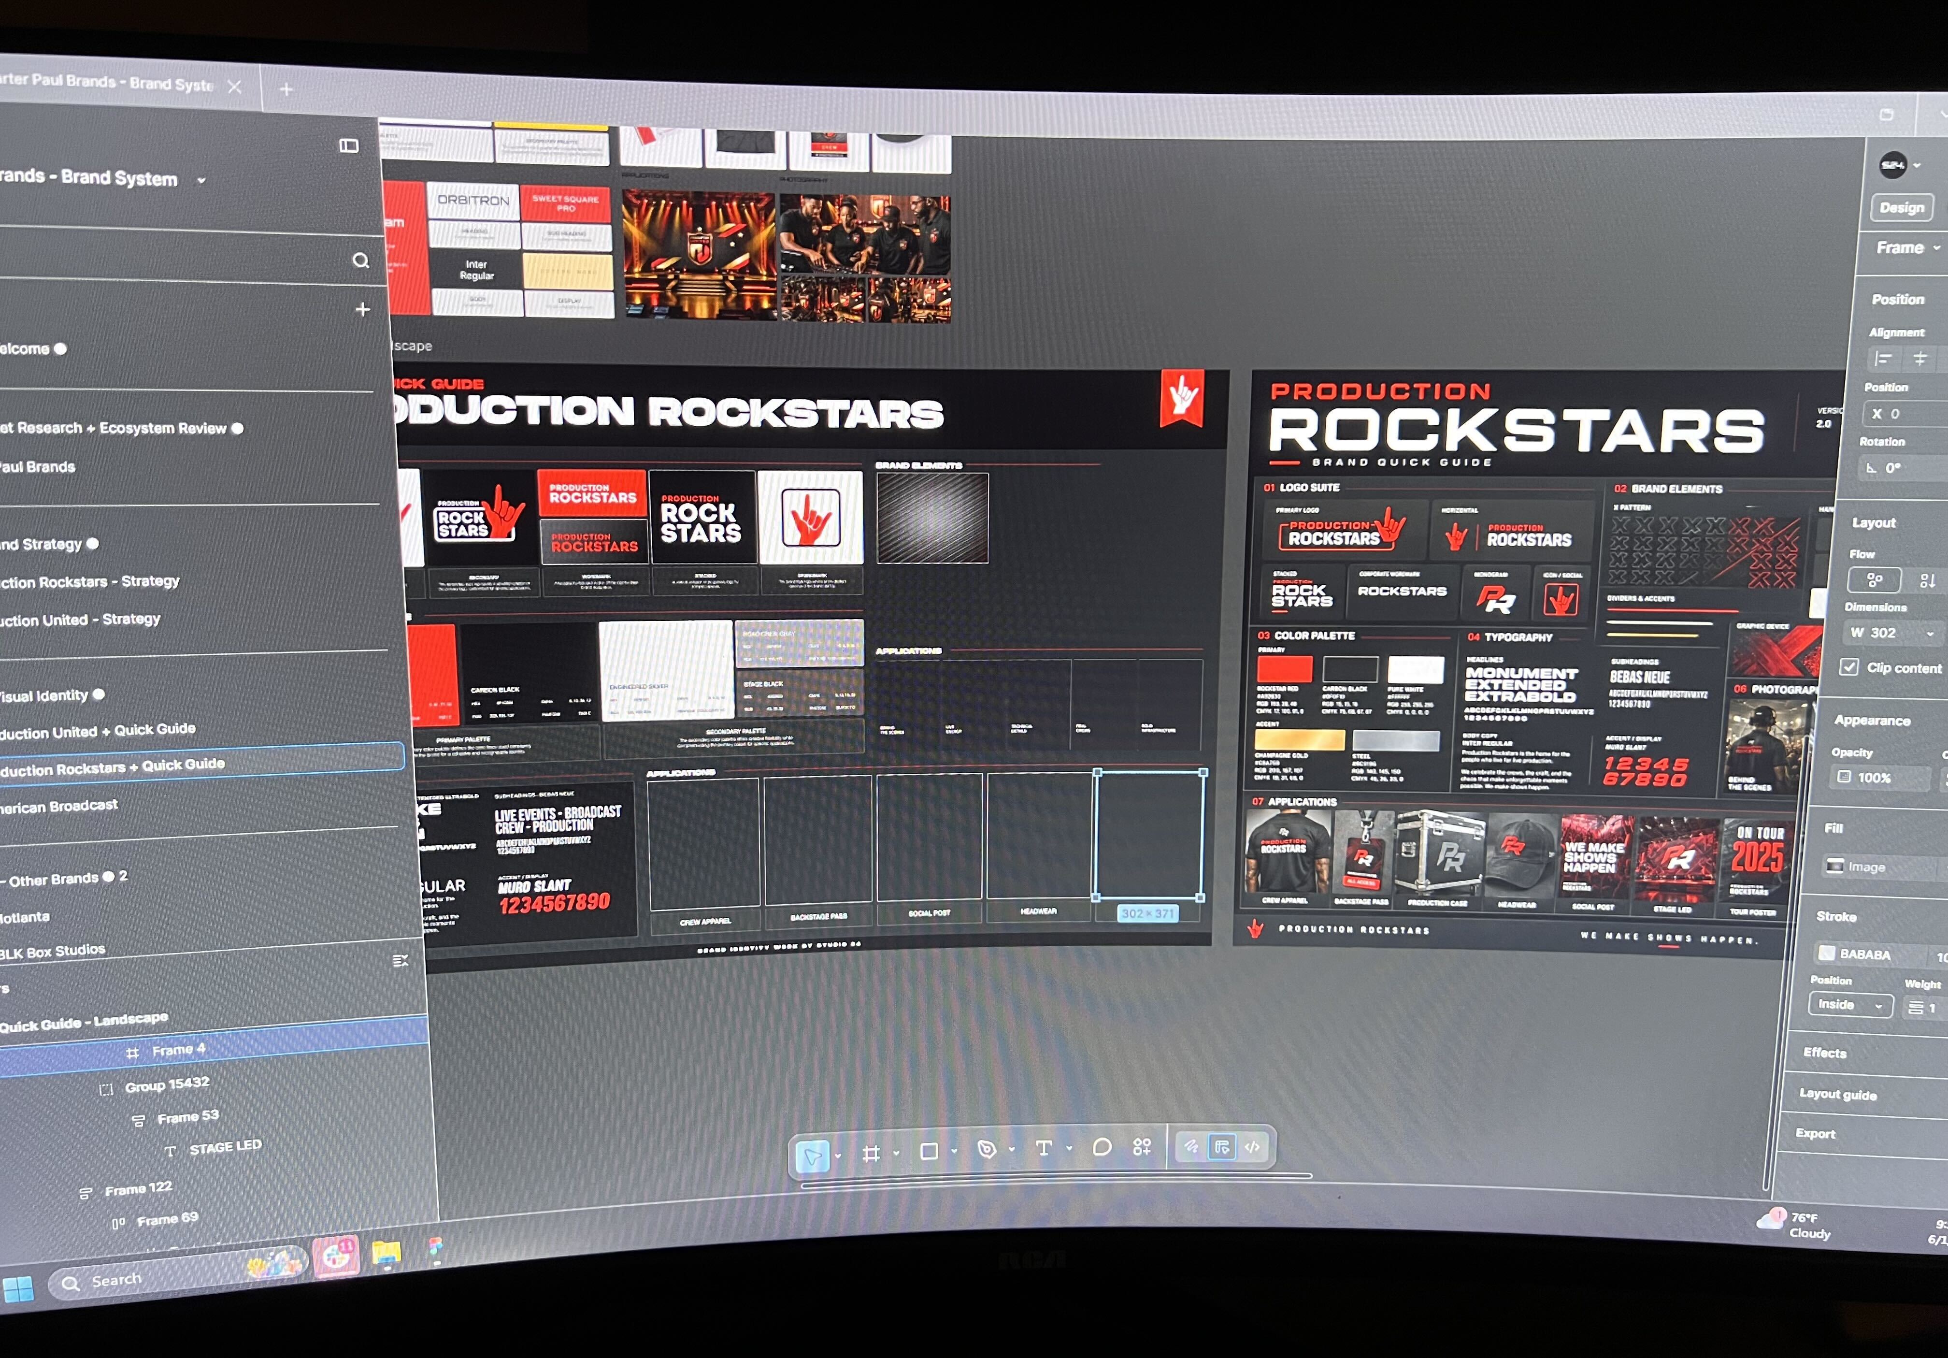The width and height of the screenshot is (1948, 1358).
Task: Click the weather widget showing 76°F
Action: pos(1793,1225)
